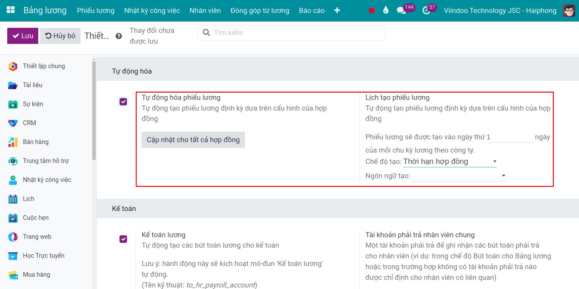Open conversations icon with 144 badge
Viewport: 579px width, 289px height.
click(401, 10)
